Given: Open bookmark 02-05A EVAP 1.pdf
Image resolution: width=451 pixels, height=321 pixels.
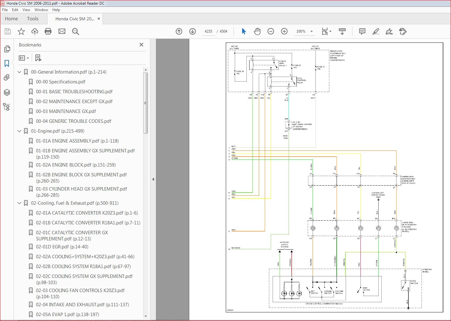Looking at the screenshot, I should pos(67,315).
